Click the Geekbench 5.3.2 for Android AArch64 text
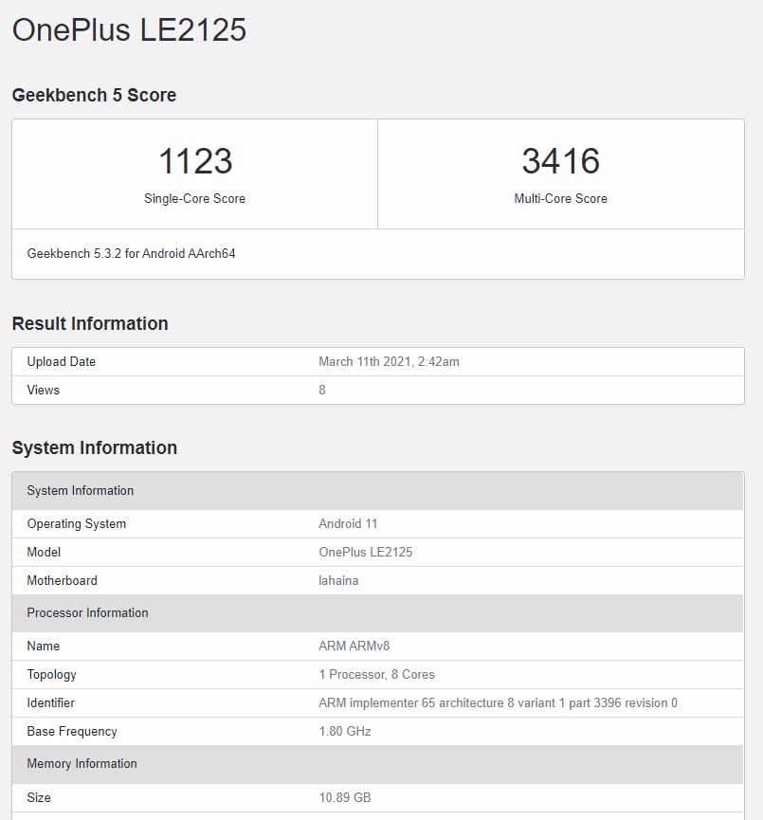The width and height of the screenshot is (763, 820). [131, 254]
